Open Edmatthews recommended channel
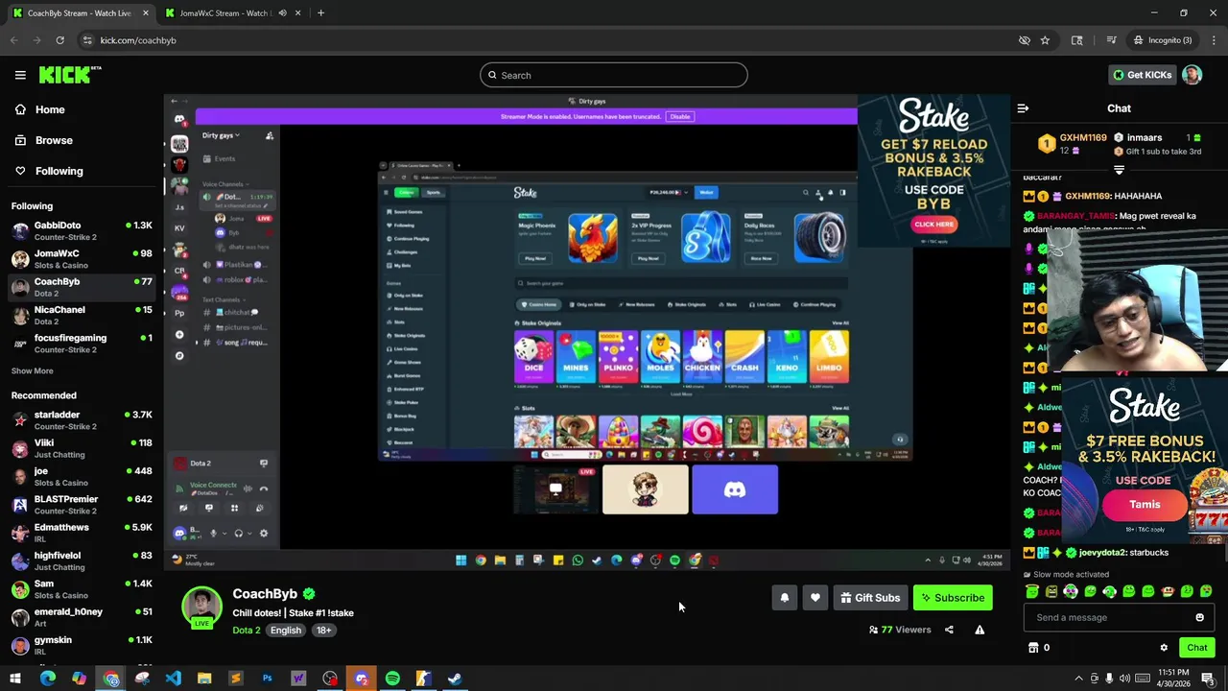The height and width of the screenshot is (691, 1228). [x=82, y=533]
